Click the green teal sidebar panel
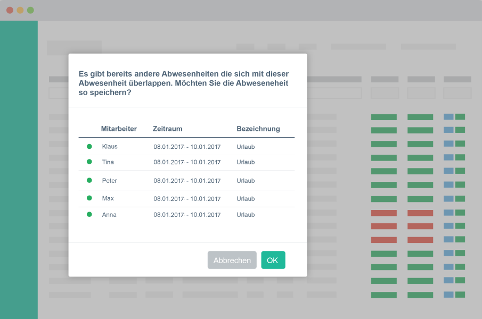 (19, 170)
